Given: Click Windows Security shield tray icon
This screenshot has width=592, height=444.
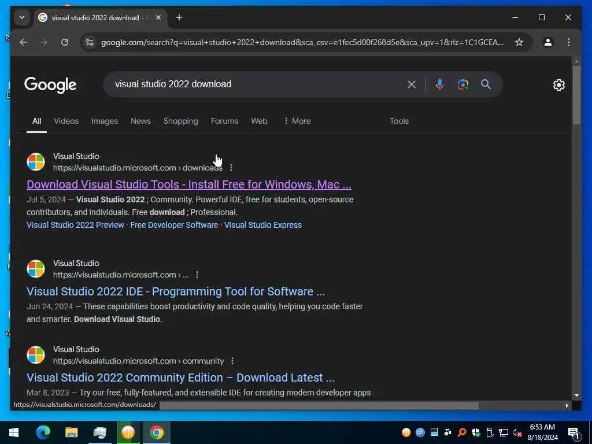Looking at the screenshot, I should coord(476,432).
